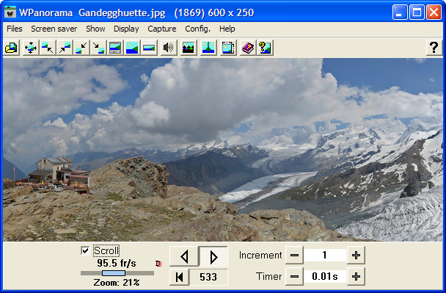The image size is (446, 293).
Task: Click the capture frame toolbar icon
Action: pos(228,48)
